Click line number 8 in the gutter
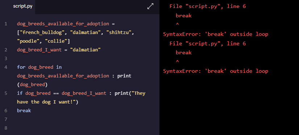This screenshot has height=135, width=299. 6,128
